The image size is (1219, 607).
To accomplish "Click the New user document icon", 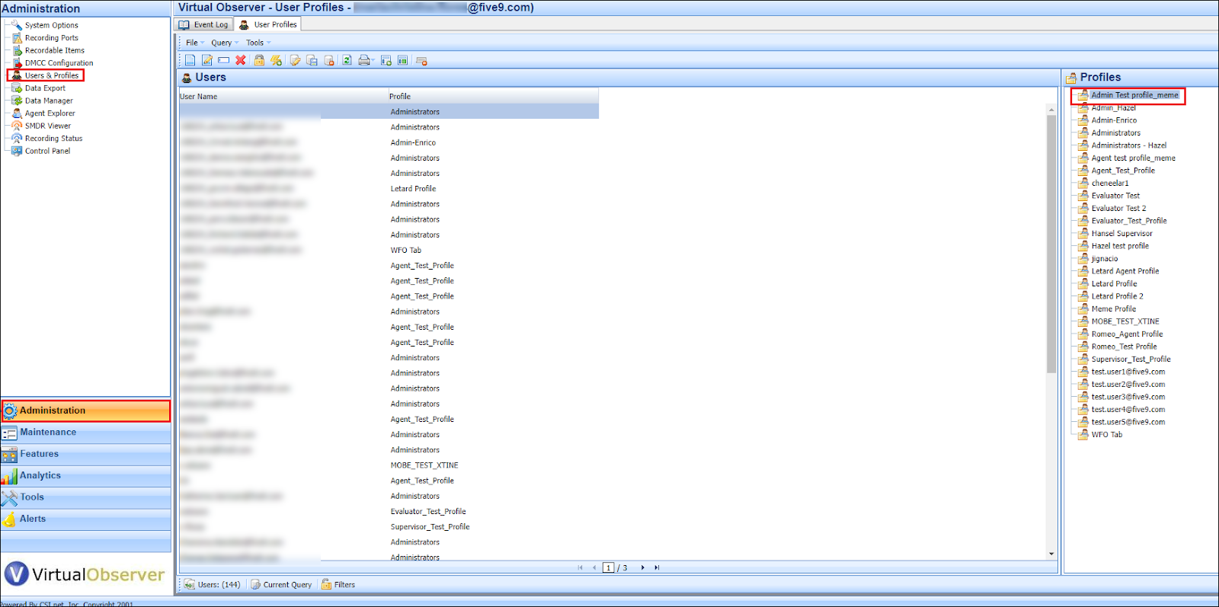I will (x=190, y=60).
